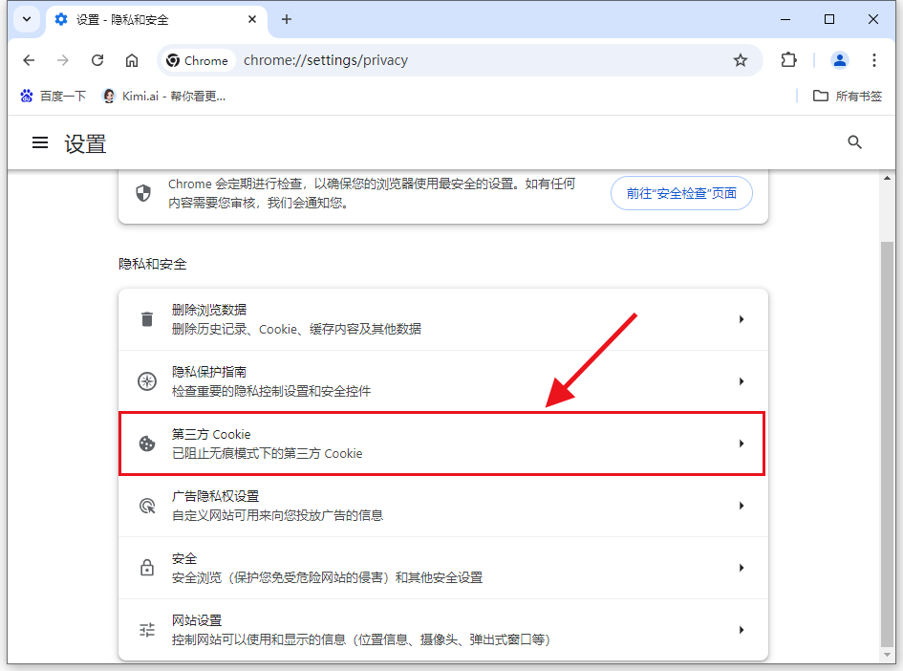Open 网站设置 row
Screen dimensions: 903x671
click(442, 630)
